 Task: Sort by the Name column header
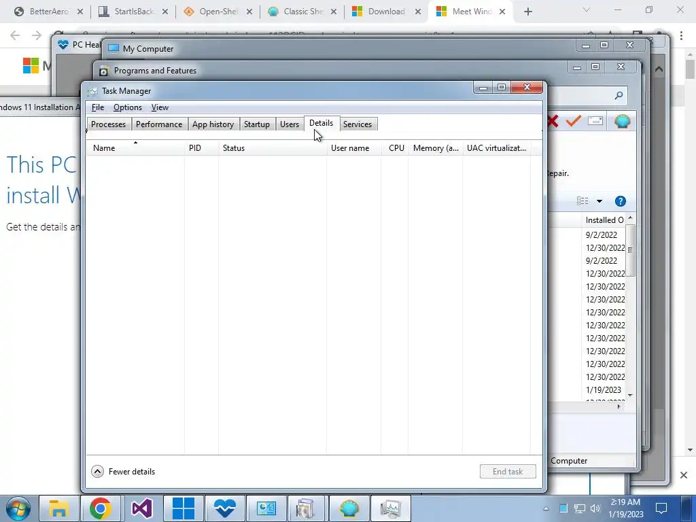point(135,147)
